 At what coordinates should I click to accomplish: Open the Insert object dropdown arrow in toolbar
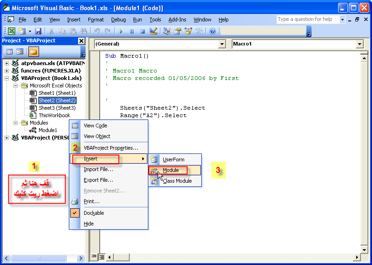click(30, 31)
